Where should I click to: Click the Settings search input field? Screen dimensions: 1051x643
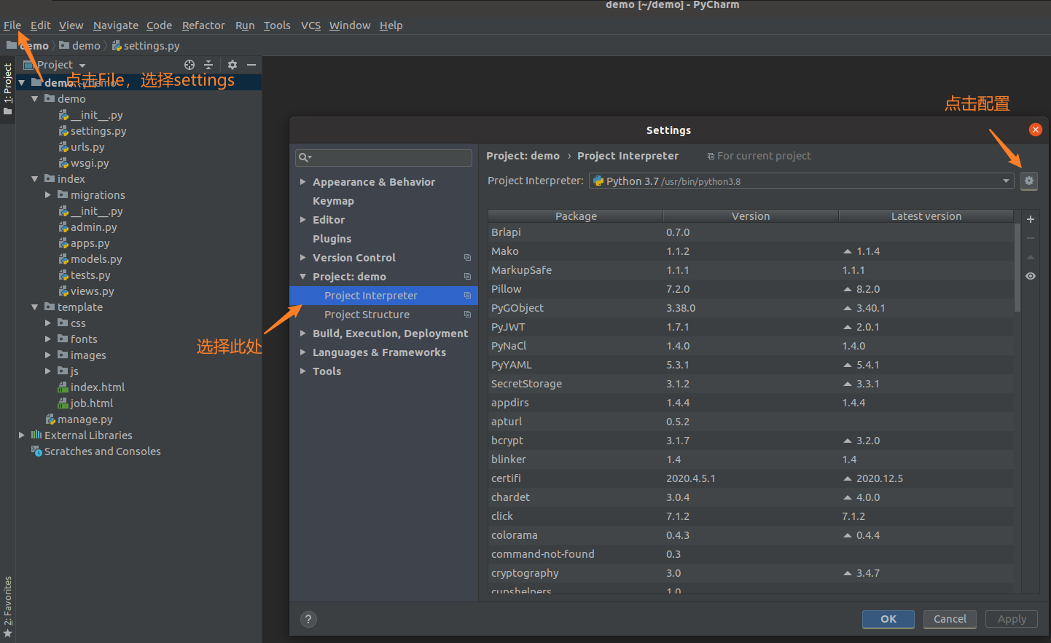pyautogui.click(x=384, y=157)
